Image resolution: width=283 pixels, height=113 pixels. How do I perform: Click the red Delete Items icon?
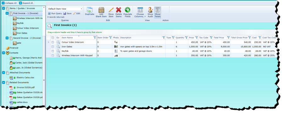point(119,10)
